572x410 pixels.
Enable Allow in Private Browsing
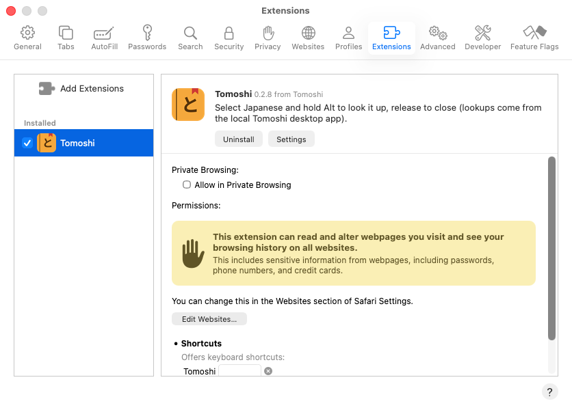click(187, 184)
